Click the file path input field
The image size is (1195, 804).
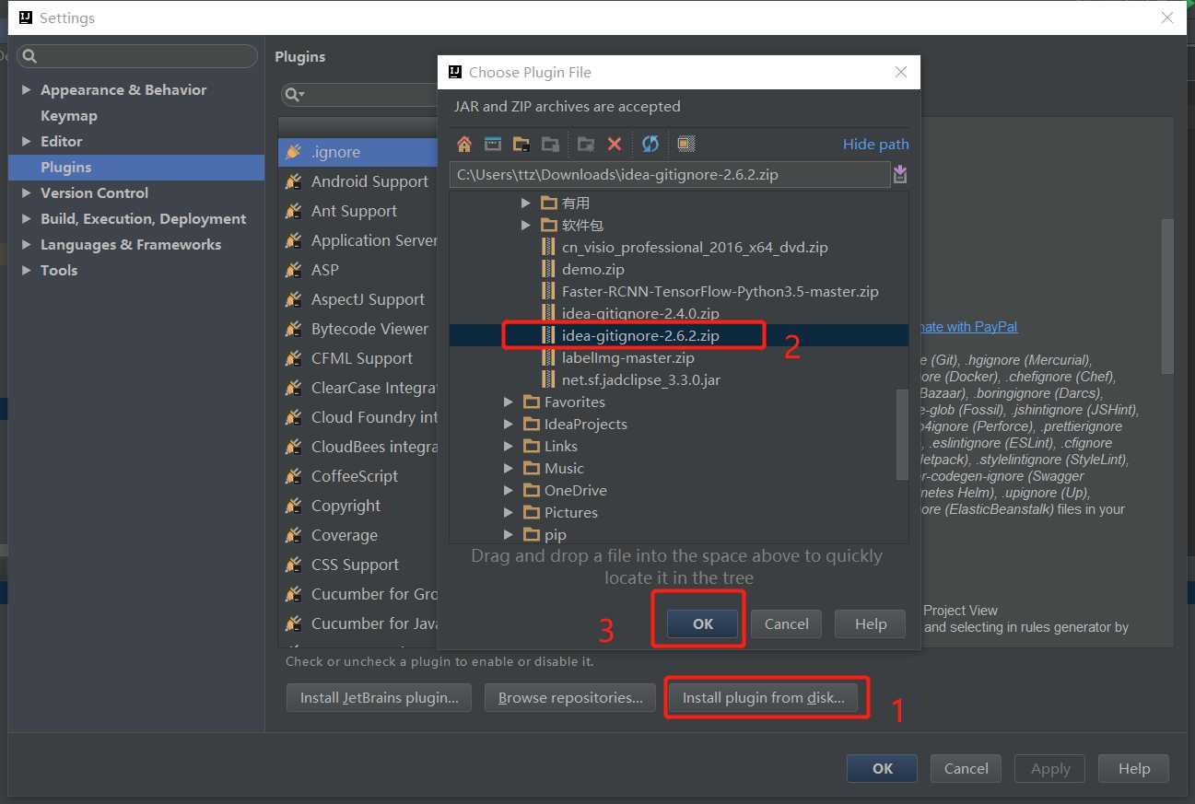click(x=670, y=174)
